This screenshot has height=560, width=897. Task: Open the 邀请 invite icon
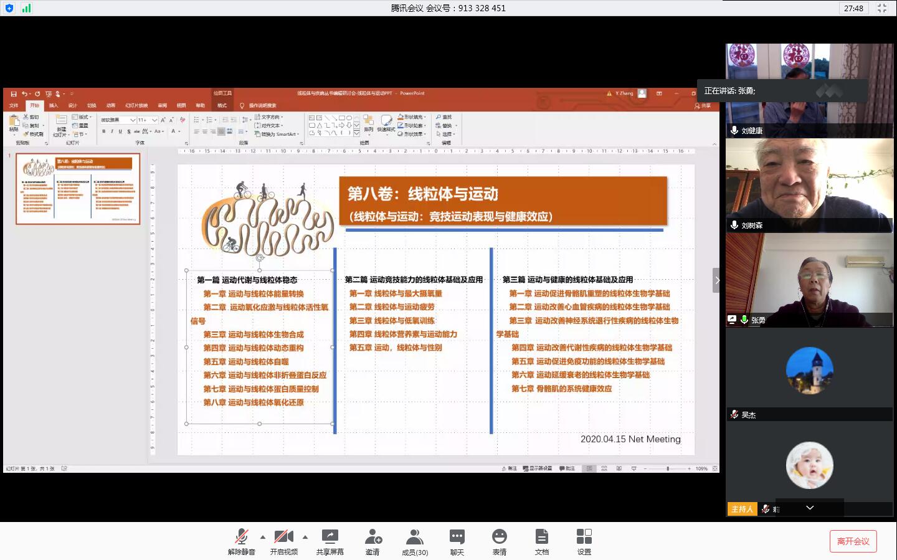(x=373, y=541)
